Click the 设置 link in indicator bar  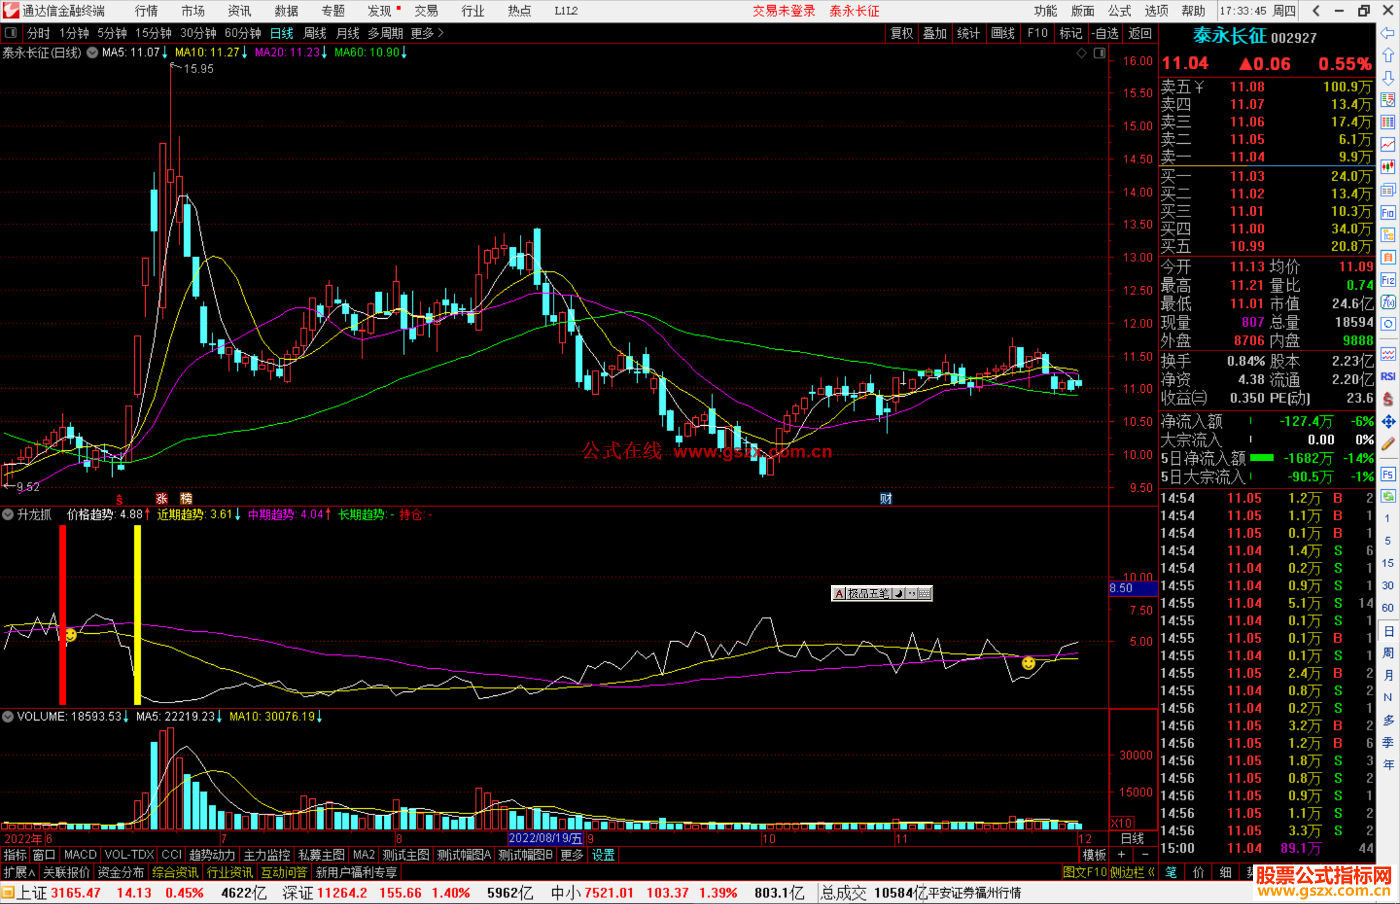coord(603,855)
